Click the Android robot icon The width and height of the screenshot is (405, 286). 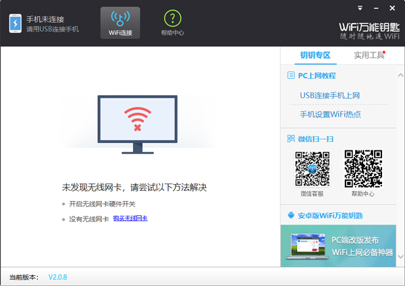coord(291,216)
